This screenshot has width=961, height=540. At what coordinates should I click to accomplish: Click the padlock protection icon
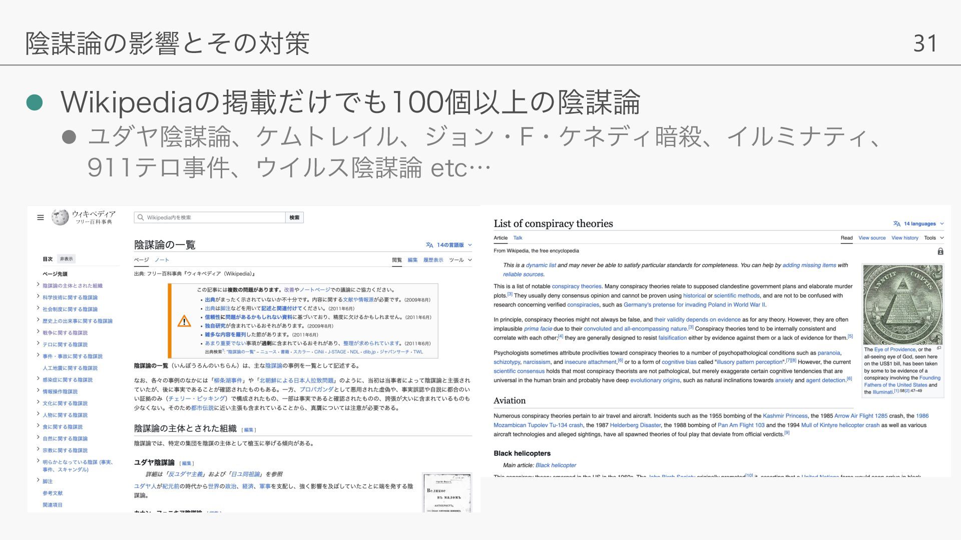click(x=940, y=251)
